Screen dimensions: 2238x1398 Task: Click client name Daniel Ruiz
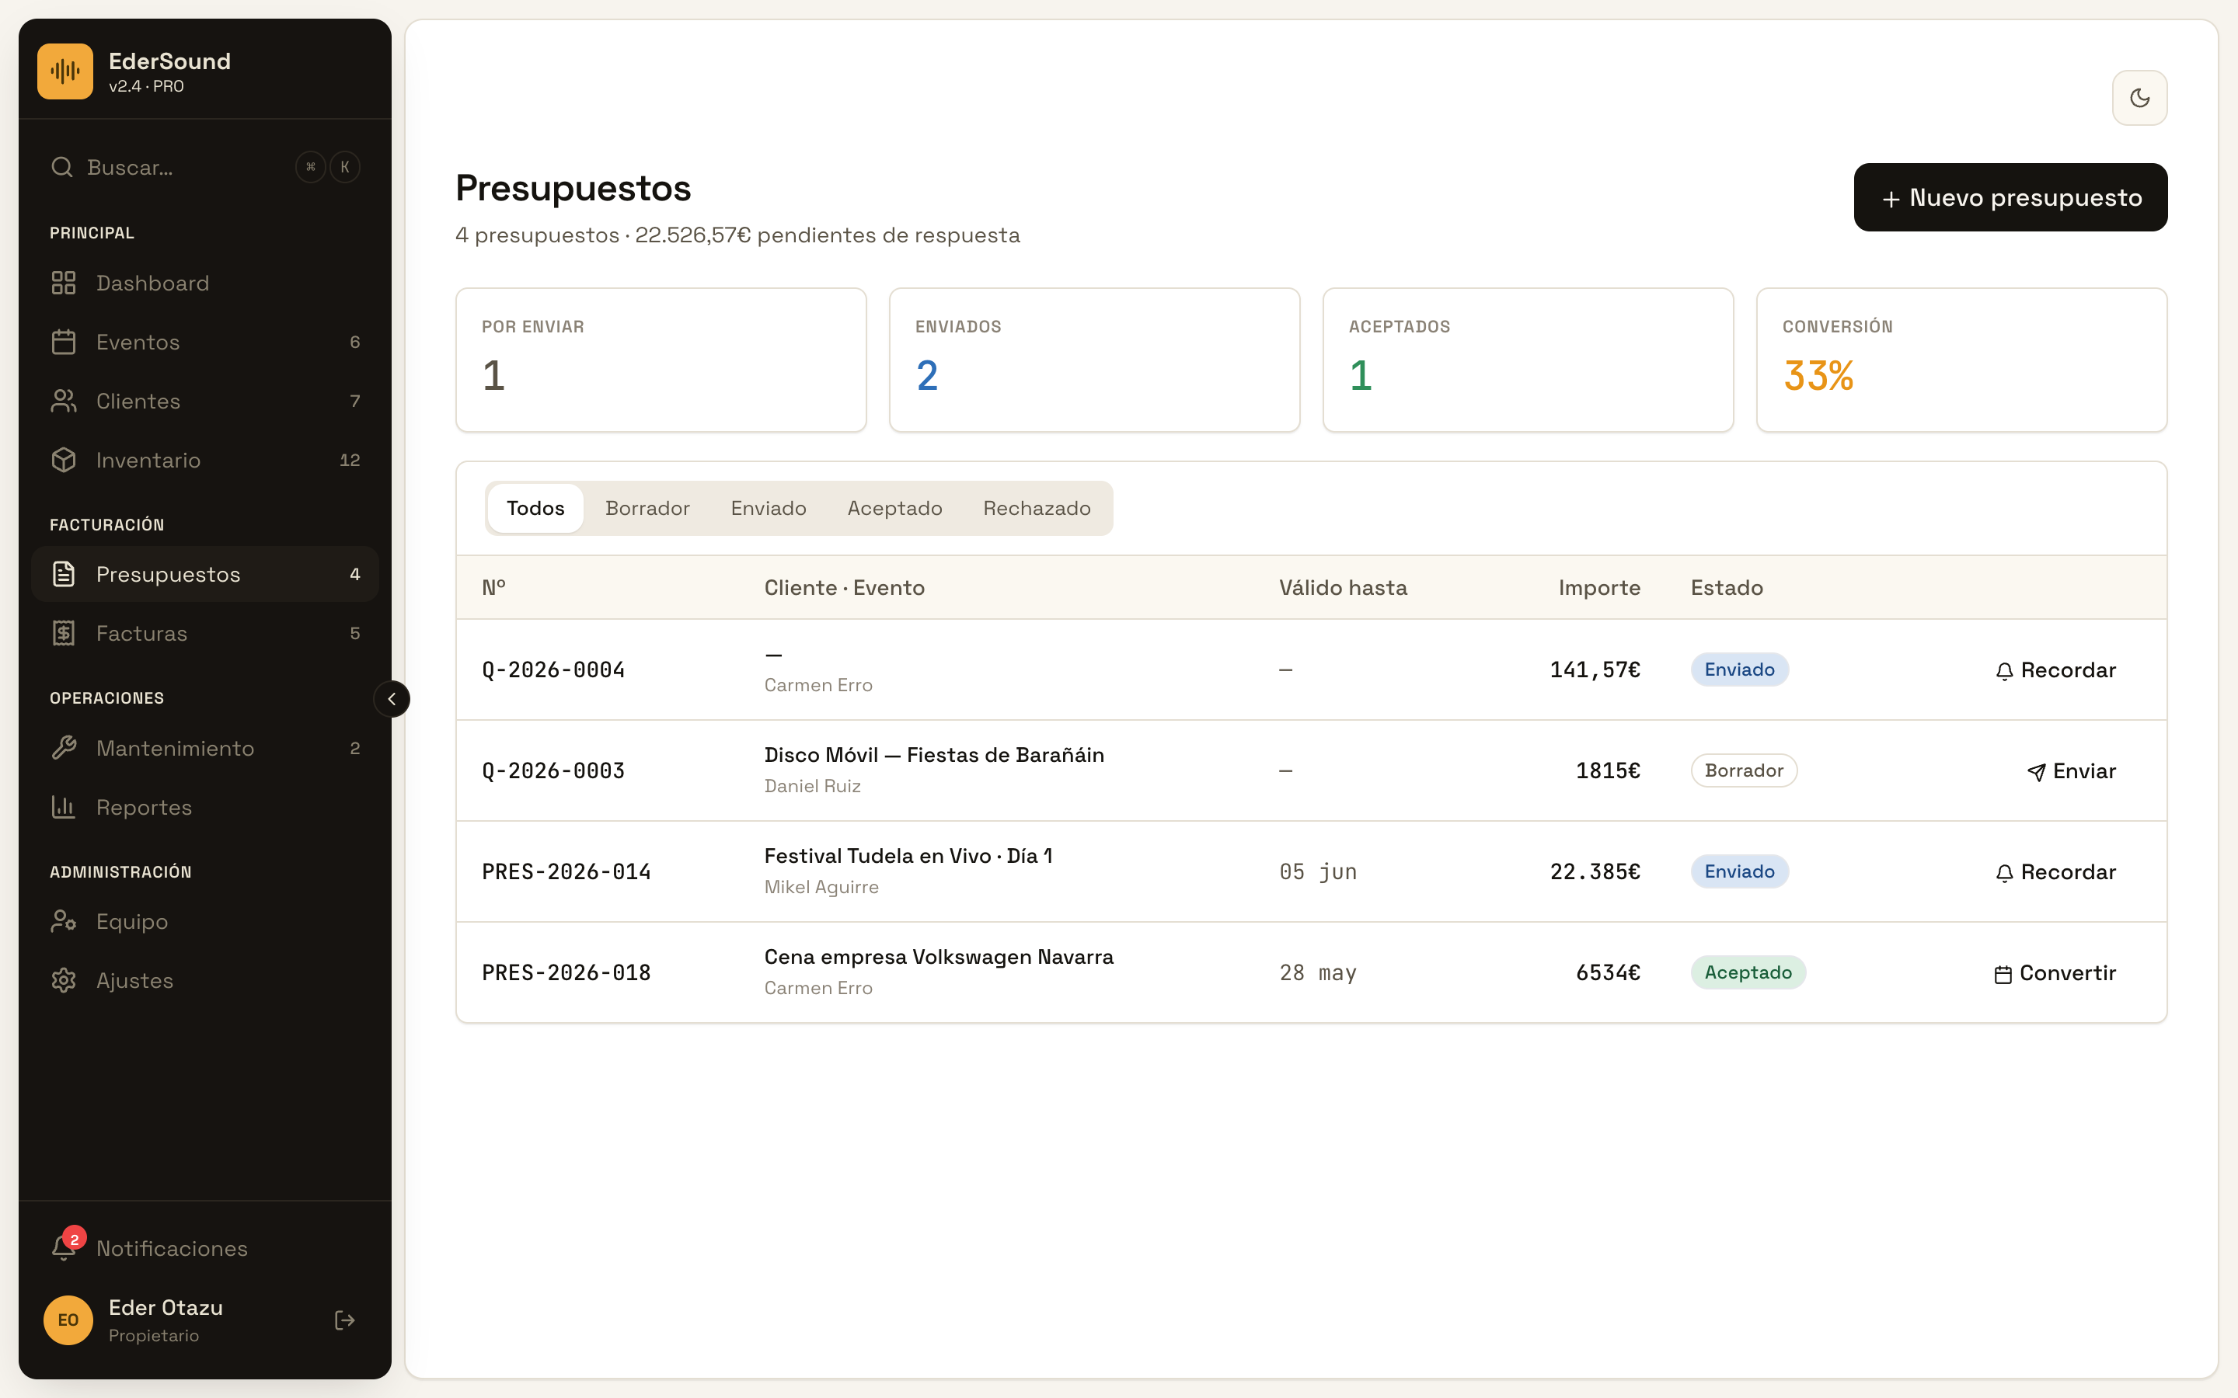(812, 786)
